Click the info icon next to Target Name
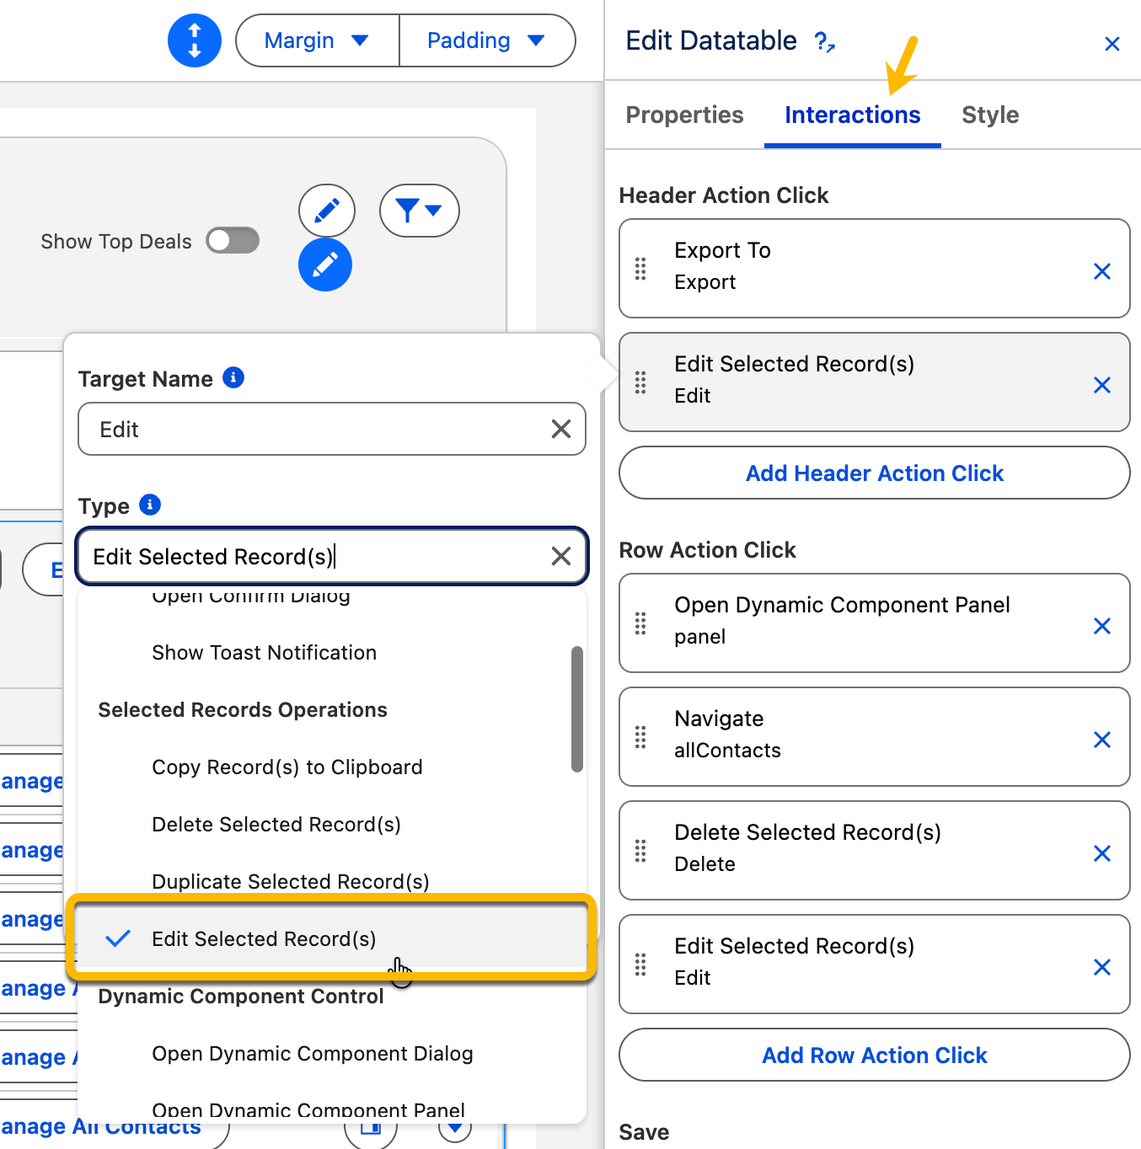This screenshot has height=1149, width=1141. coord(233,377)
